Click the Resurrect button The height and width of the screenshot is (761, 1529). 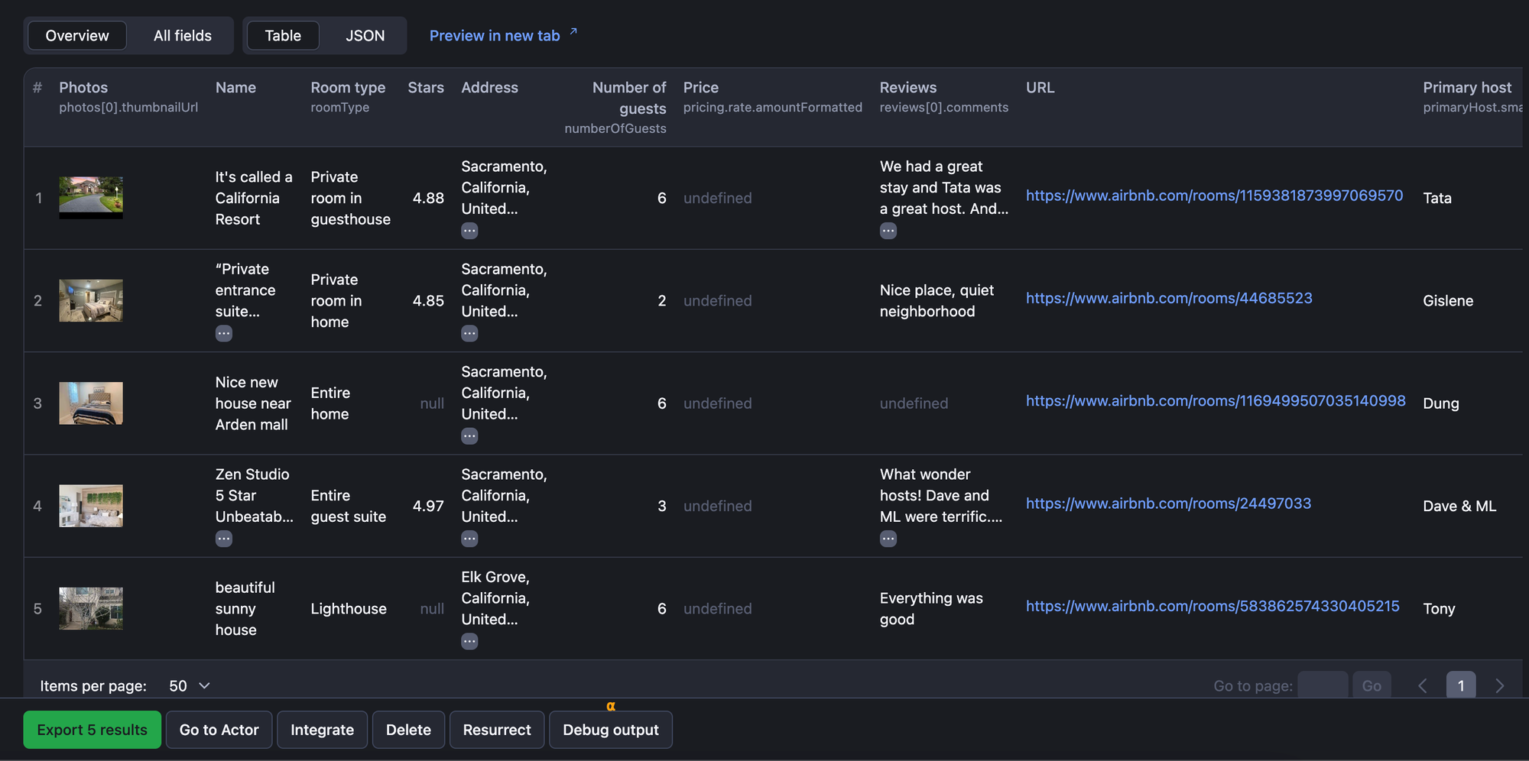point(497,730)
